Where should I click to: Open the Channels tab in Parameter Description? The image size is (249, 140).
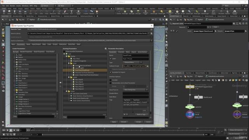[121, 52]
